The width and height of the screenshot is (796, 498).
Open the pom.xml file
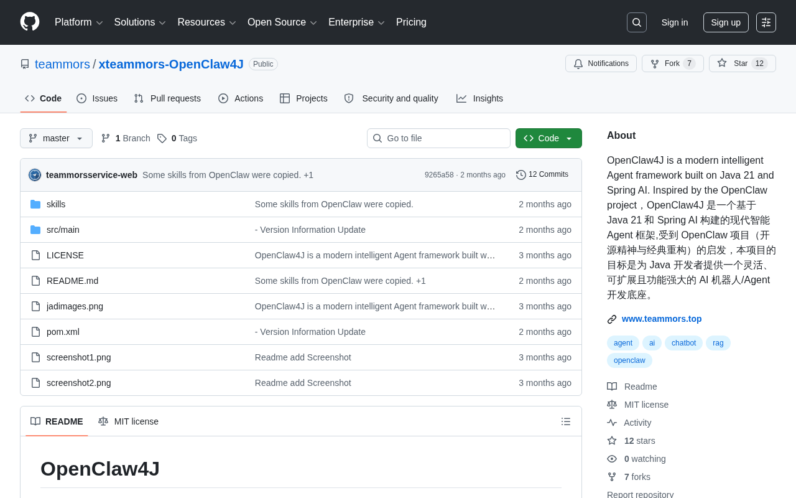[63, 332]
